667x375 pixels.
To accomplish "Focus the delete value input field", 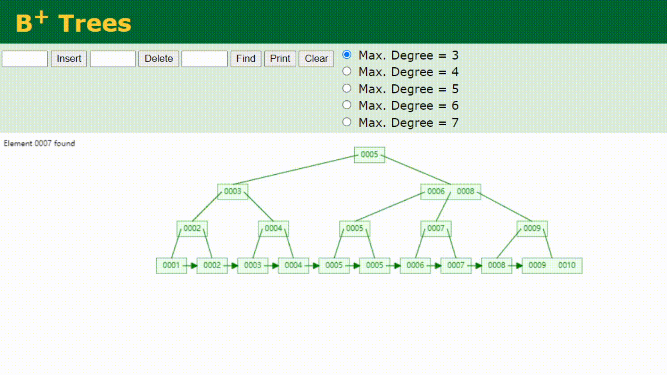I will point(113,59).
